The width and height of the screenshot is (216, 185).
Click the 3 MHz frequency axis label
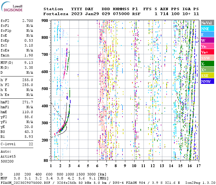pyautogui.click(x=69, y=166)
